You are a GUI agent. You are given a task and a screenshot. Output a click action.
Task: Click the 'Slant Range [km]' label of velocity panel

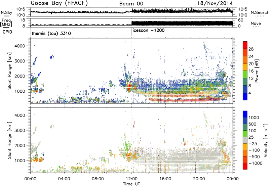pyautogui.click(x=9, y=140)
